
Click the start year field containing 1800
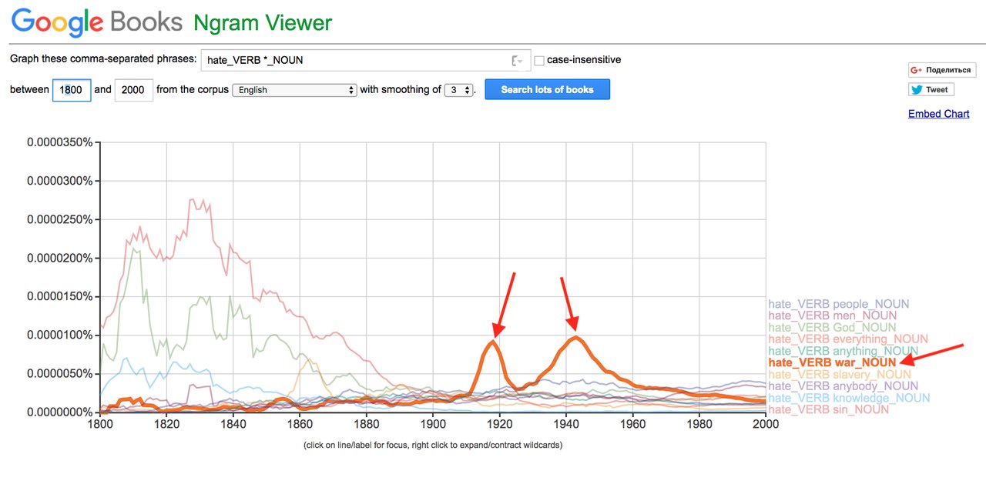point(72,90)
